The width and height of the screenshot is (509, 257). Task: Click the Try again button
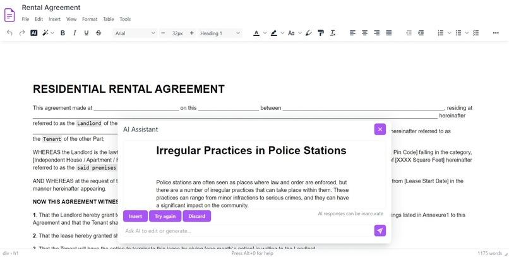tap(165, 216)
